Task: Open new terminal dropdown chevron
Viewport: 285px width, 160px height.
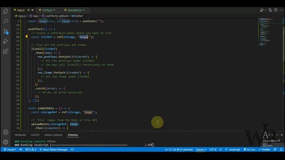Action: click(x=272, y=135)
